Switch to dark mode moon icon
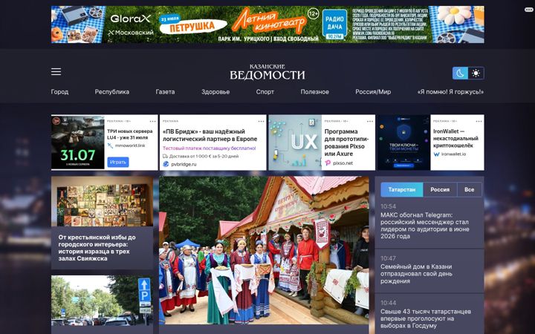 coord(460,73)
